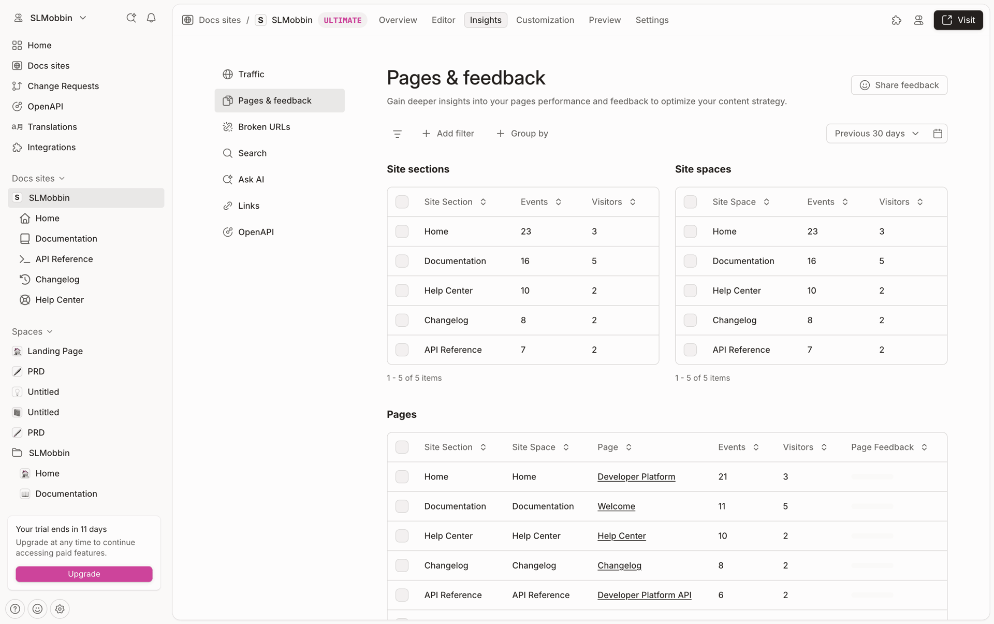Toggle select-all checkbox in Site sections table
Image resolution: width=994 pixels, height=624 pixels.
pos(402,202)
